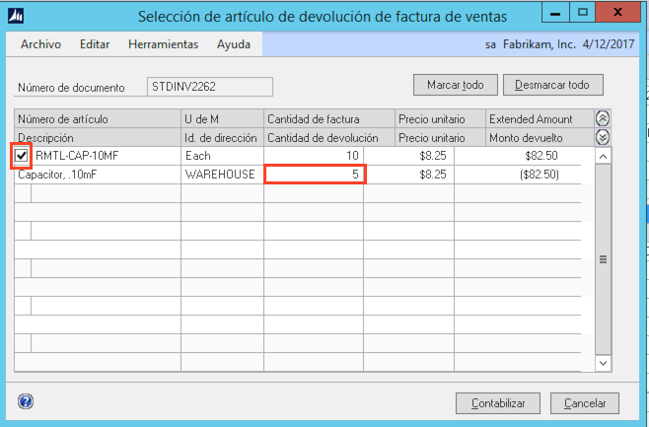Open the Ayuda menu
Viewport: 649px width, 427px height.
234,44
